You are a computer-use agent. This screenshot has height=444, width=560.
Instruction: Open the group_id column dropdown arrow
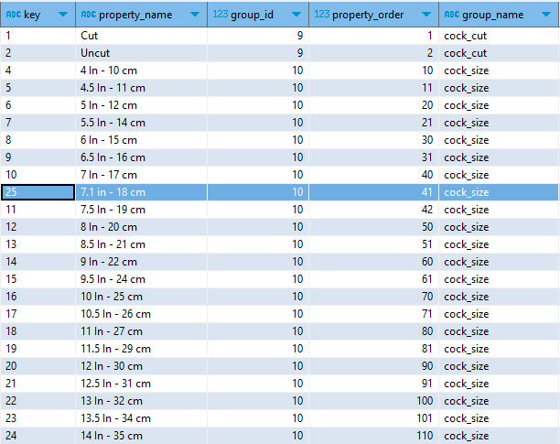tap(296, 15)
